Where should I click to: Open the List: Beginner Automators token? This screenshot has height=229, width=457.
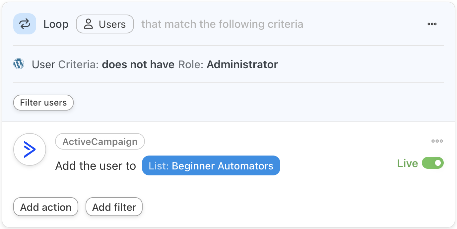[x=211, y=165]
